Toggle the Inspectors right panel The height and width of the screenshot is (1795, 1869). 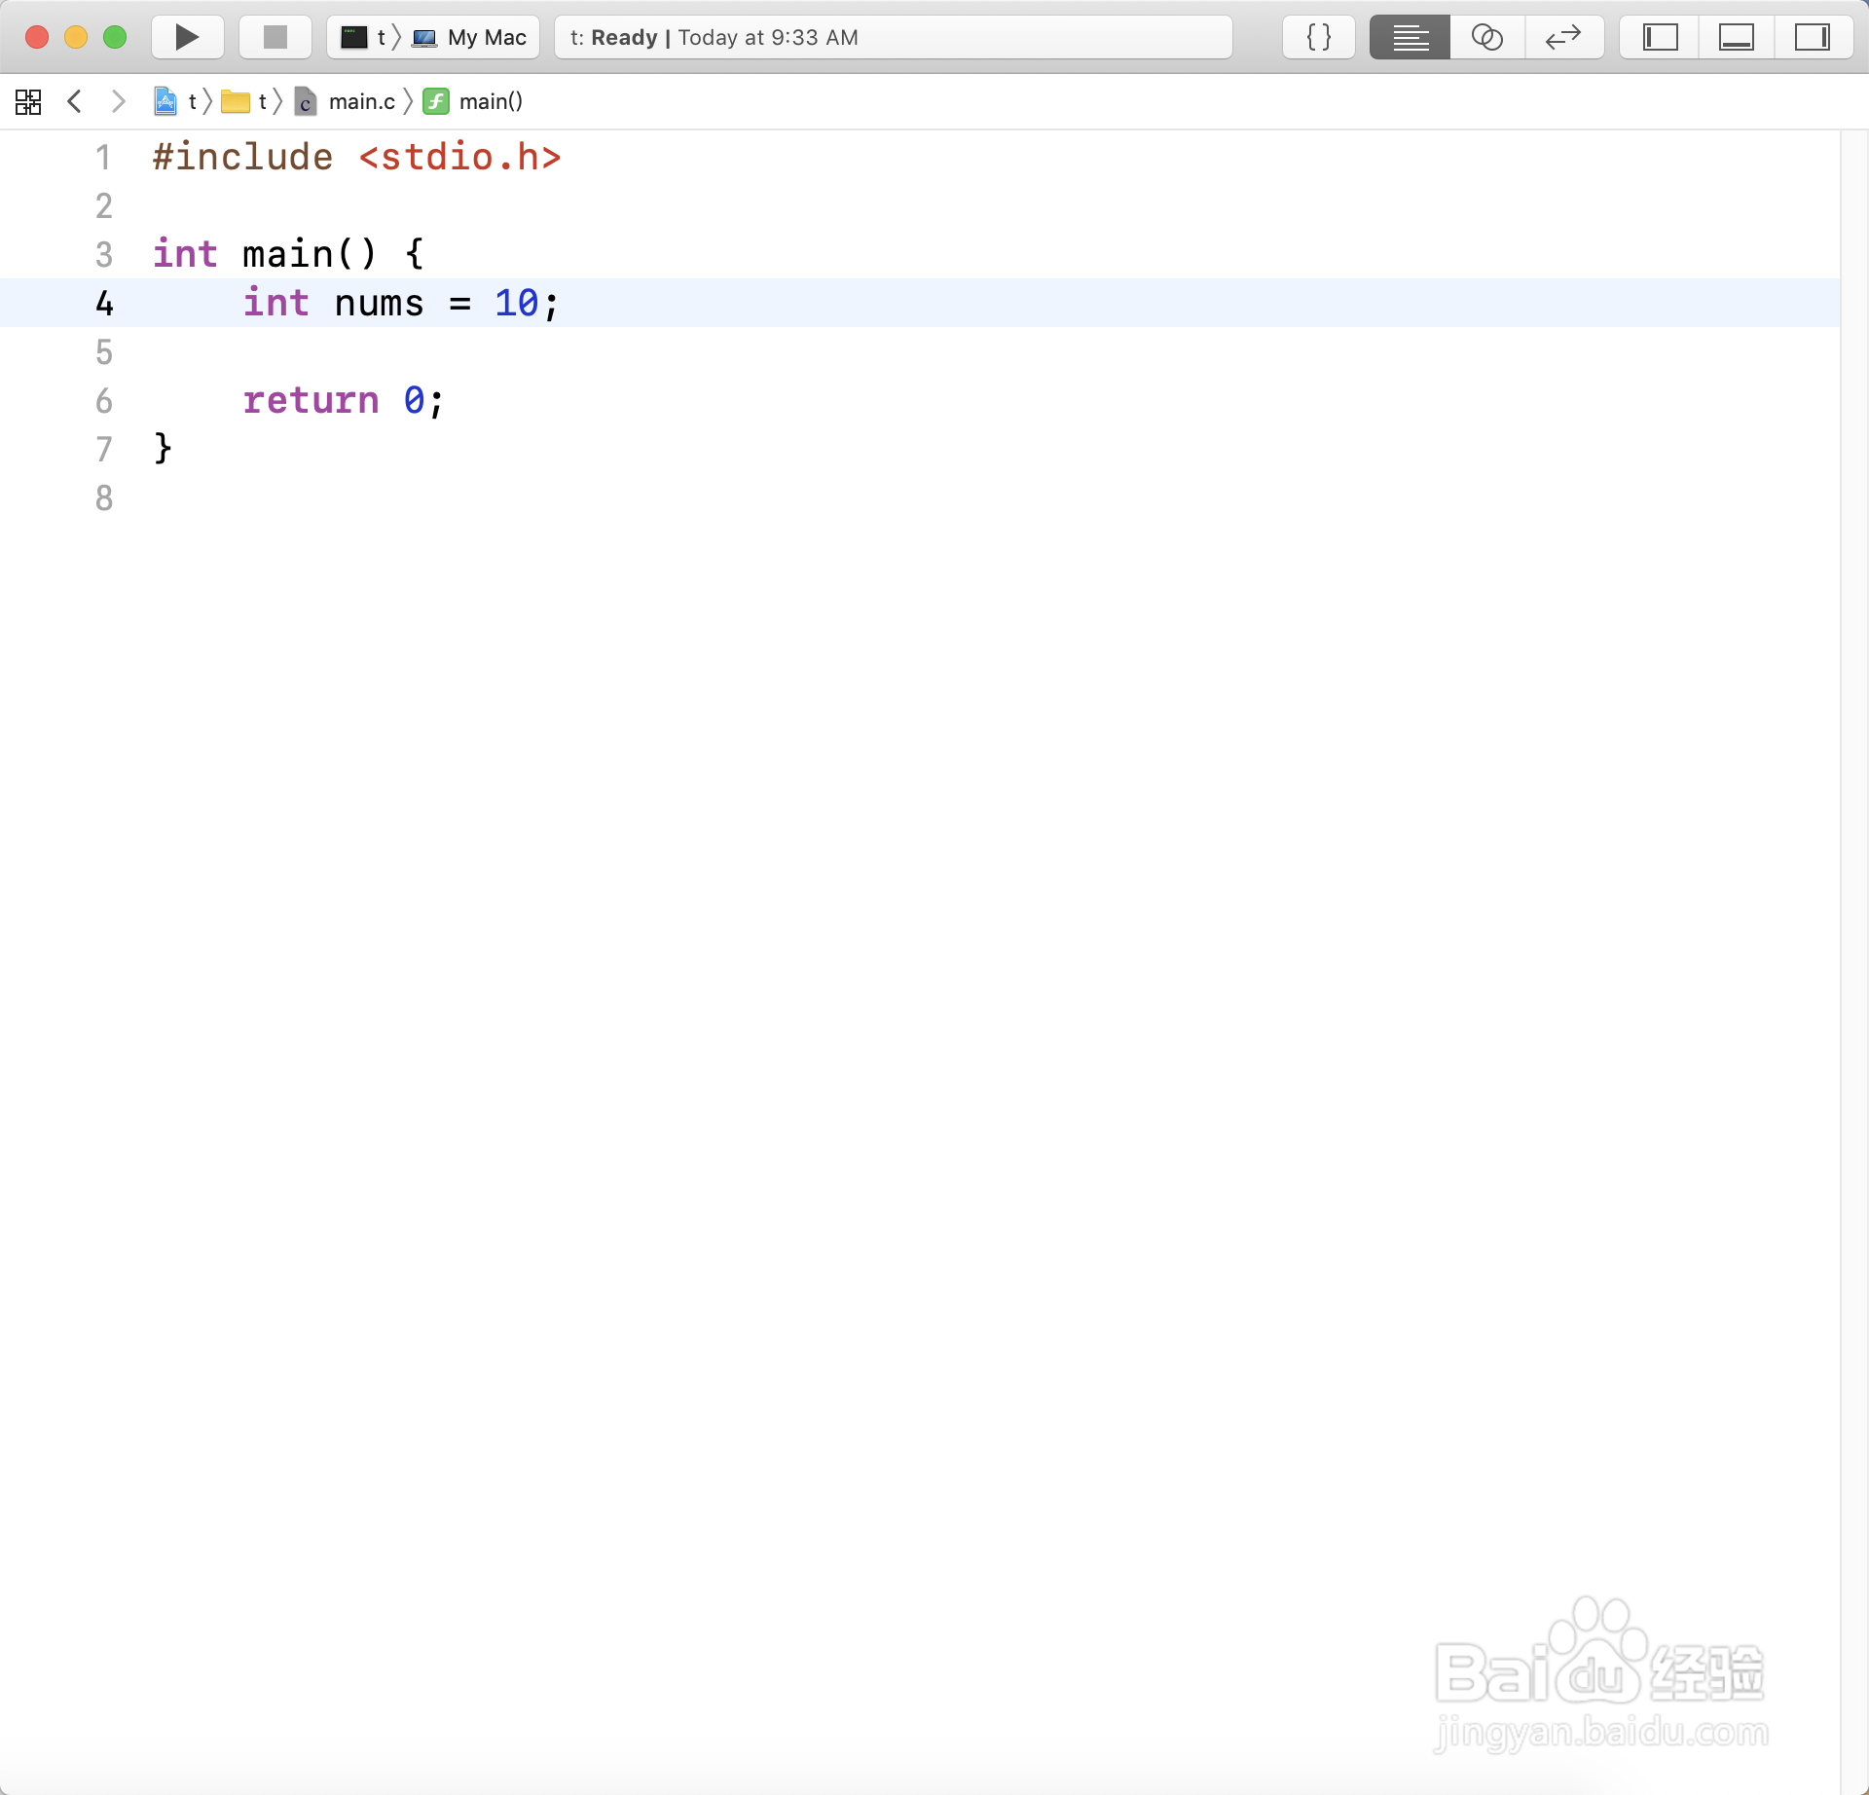click(x=1812, y=37)
